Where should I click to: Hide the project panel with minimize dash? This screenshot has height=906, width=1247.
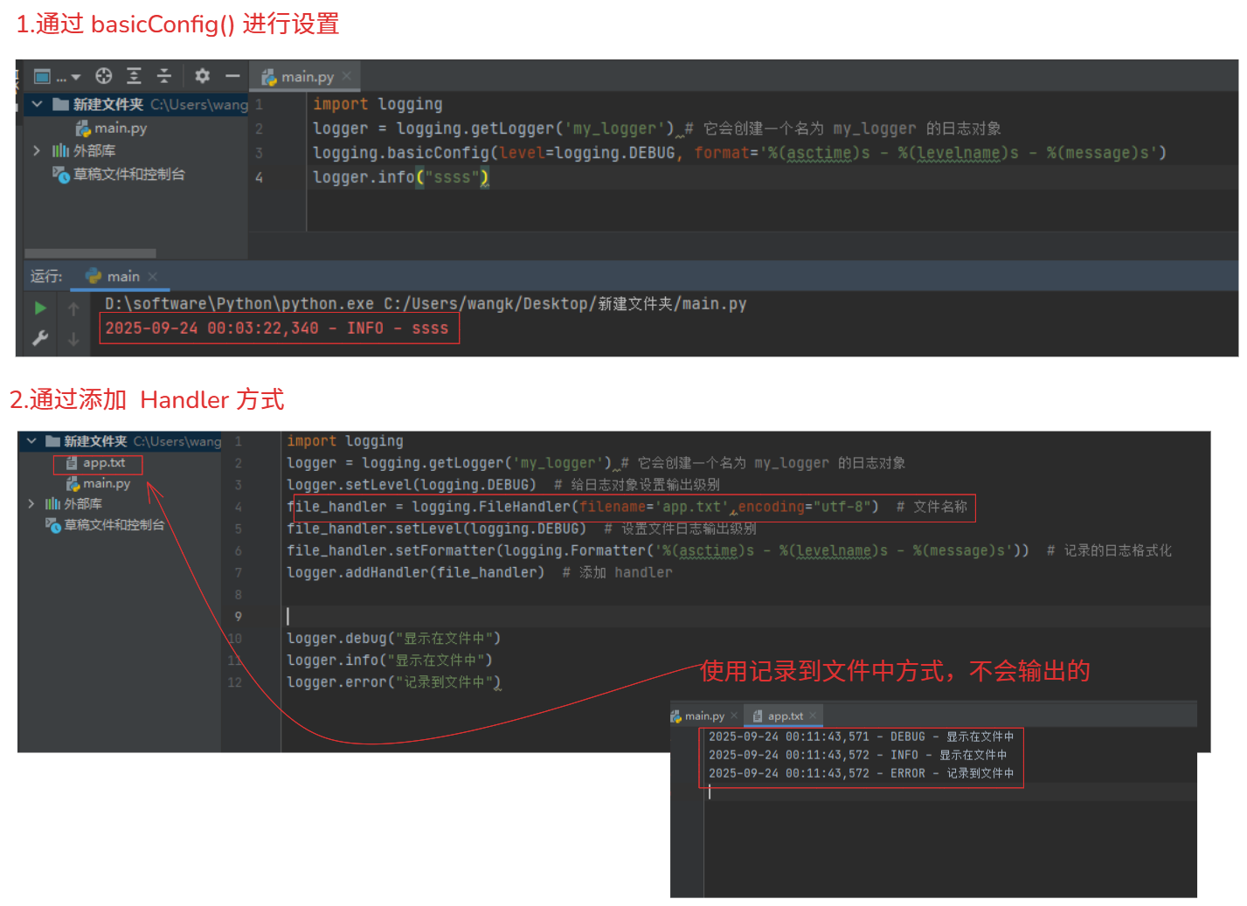click(232, 76)
